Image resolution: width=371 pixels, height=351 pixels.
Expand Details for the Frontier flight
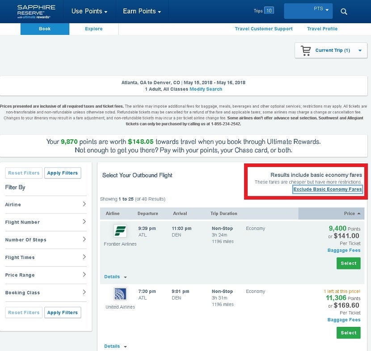(115, 277)
